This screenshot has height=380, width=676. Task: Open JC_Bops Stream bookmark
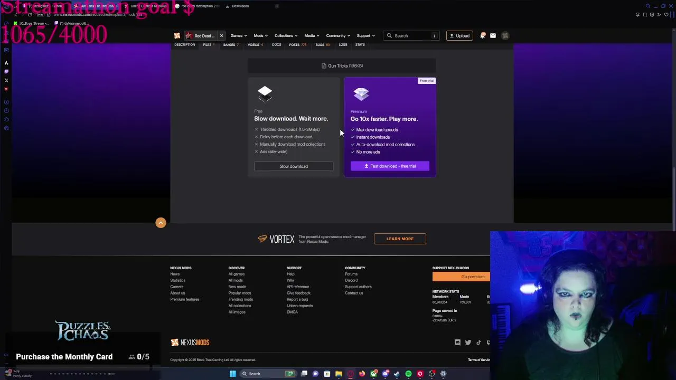coord(32,24)
